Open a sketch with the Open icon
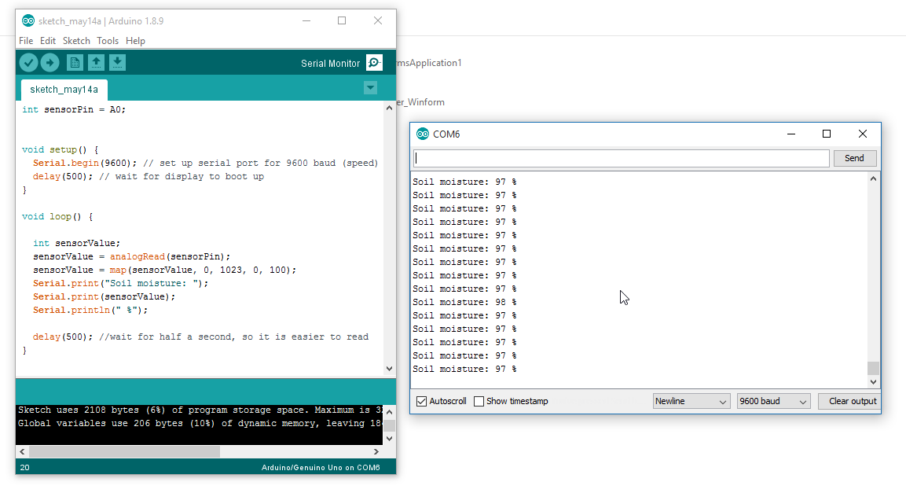906x504 pixels. (96, 62)
